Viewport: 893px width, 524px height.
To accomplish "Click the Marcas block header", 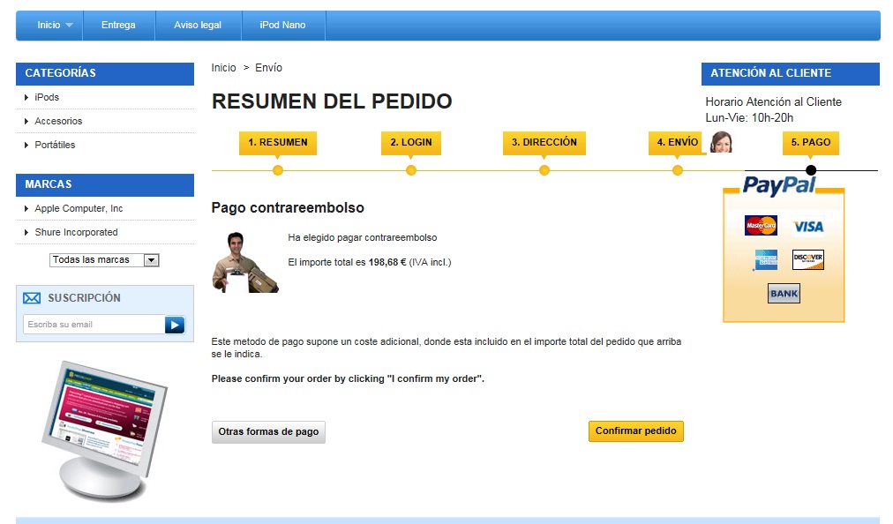I will [x=105, y=184].
